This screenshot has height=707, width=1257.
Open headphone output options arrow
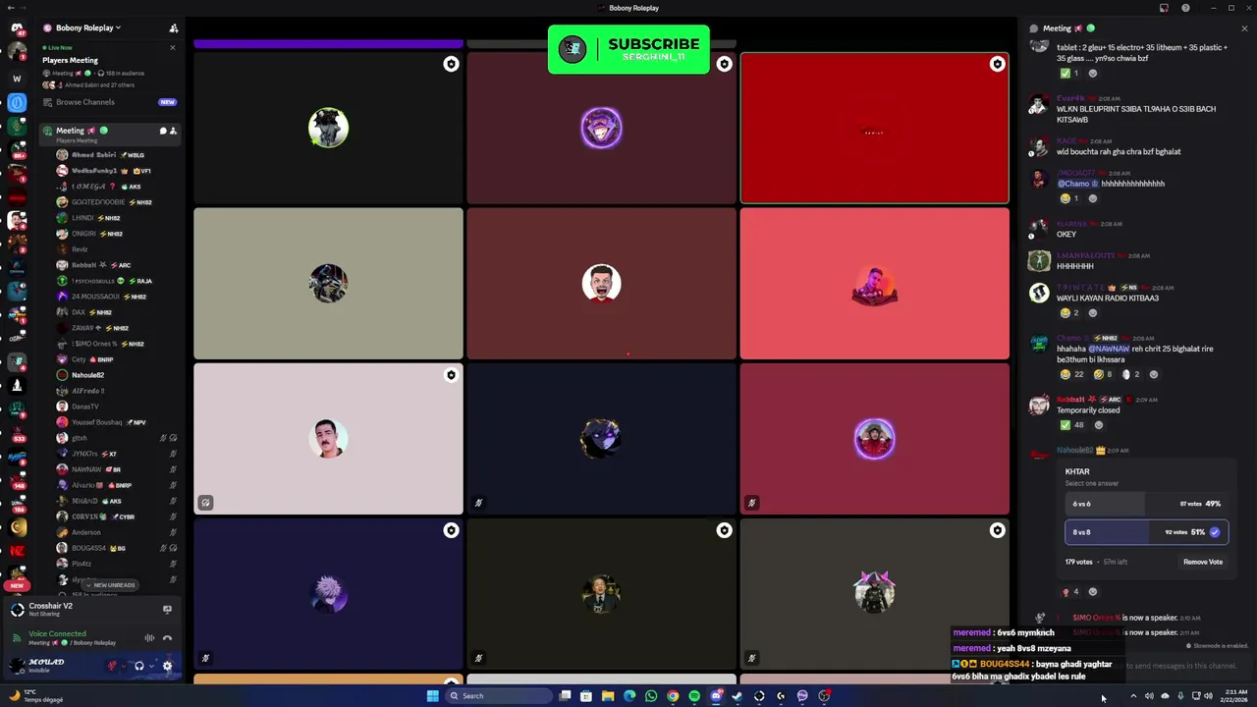coord(150,666)
